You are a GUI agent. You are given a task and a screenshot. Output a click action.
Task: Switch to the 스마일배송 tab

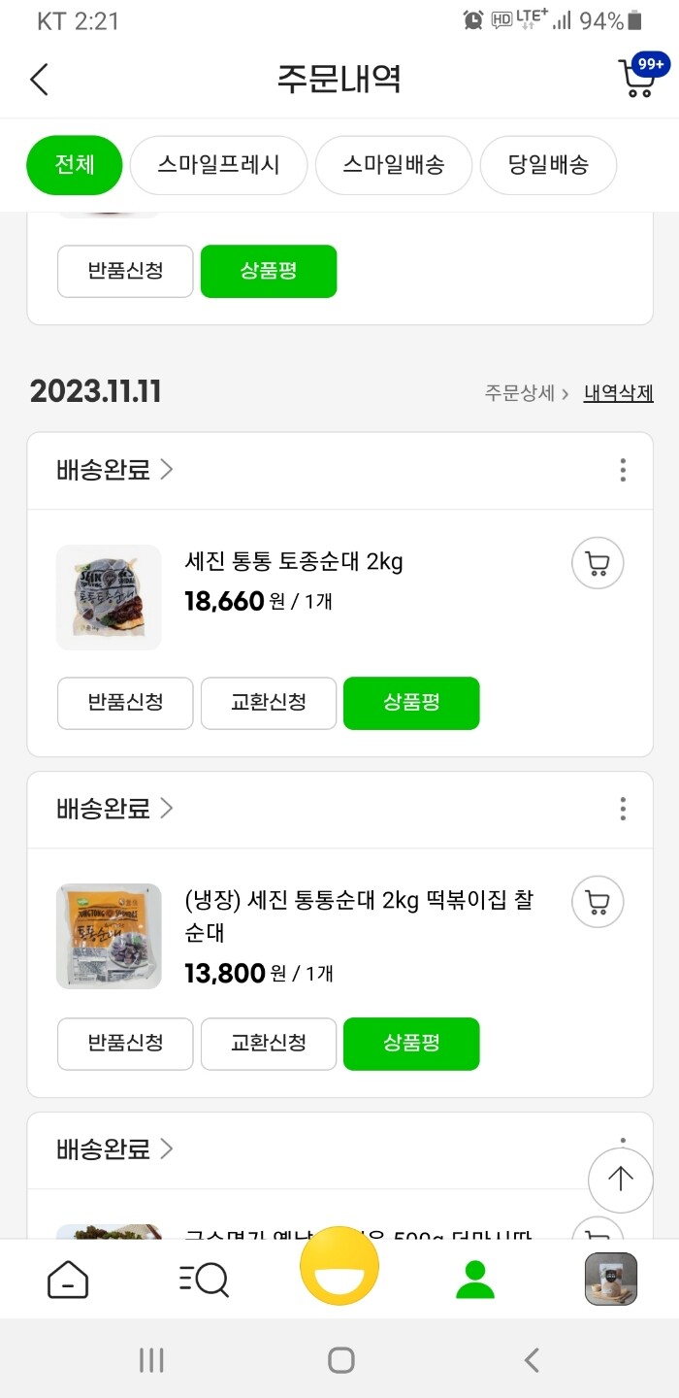click(393, 165)
